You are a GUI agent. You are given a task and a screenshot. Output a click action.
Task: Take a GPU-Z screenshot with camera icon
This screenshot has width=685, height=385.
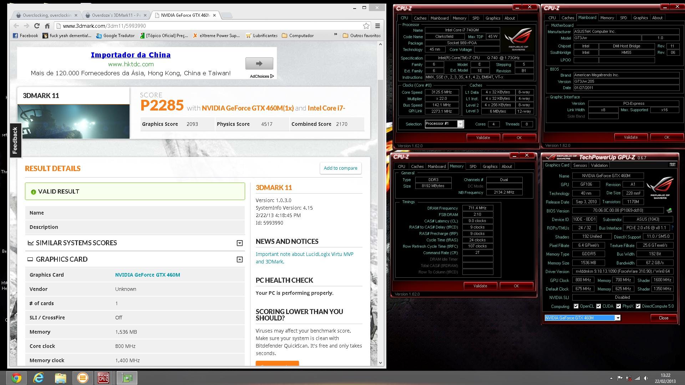[672, 165]
